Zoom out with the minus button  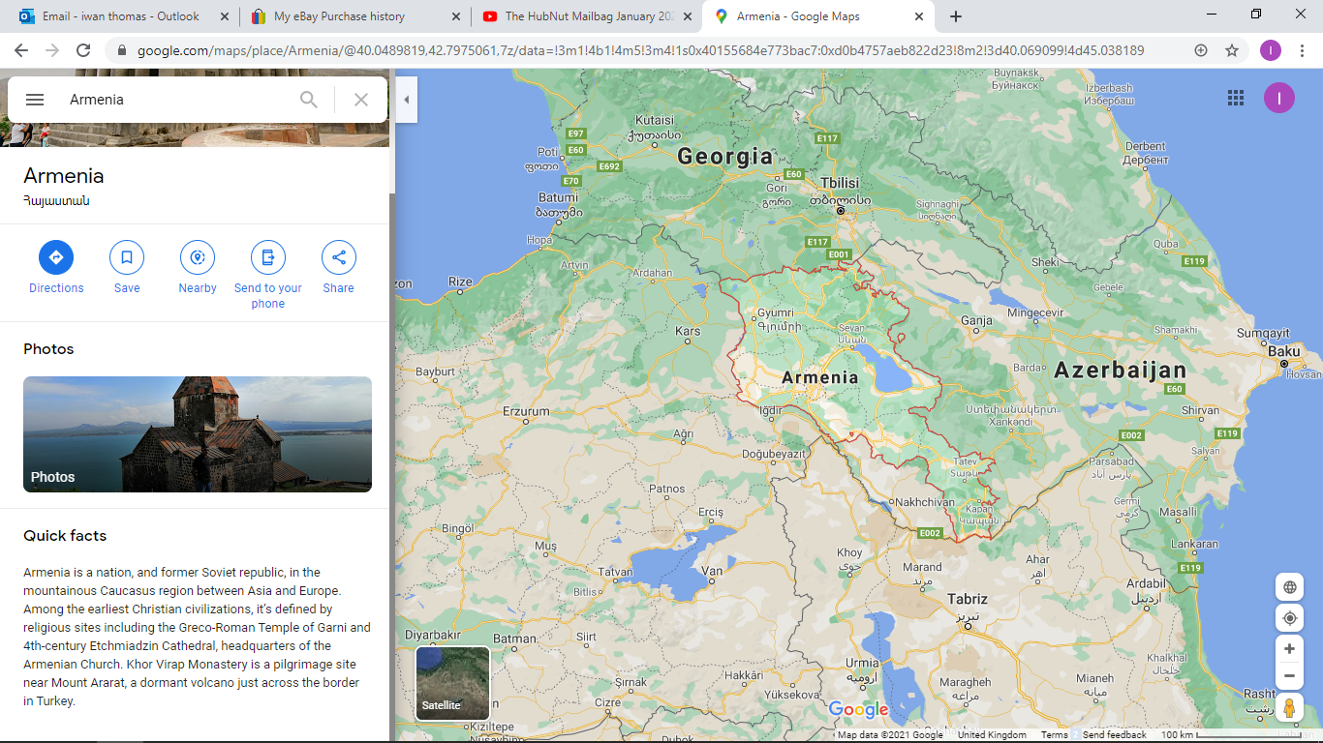1289,676
